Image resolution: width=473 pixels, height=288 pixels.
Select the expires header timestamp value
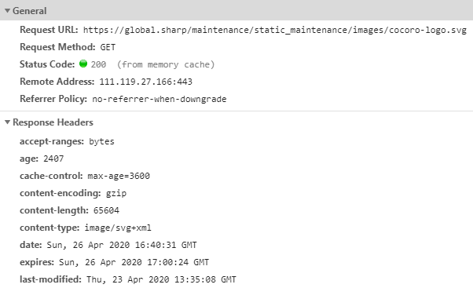[x=134, y=262]
